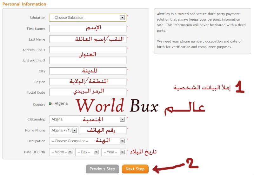Expand the Day dropdown for birth date
This screenshot has width=254, height=175.
pos(88,152)
